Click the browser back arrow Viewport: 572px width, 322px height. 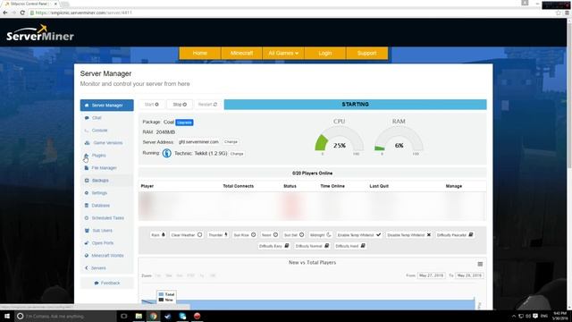click(5, 13)
